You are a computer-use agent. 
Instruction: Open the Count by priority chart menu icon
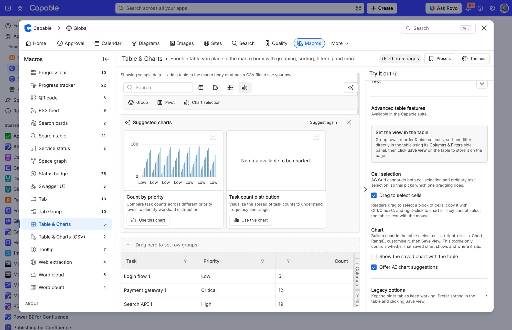pyautogui.click(x=213, y=137)
